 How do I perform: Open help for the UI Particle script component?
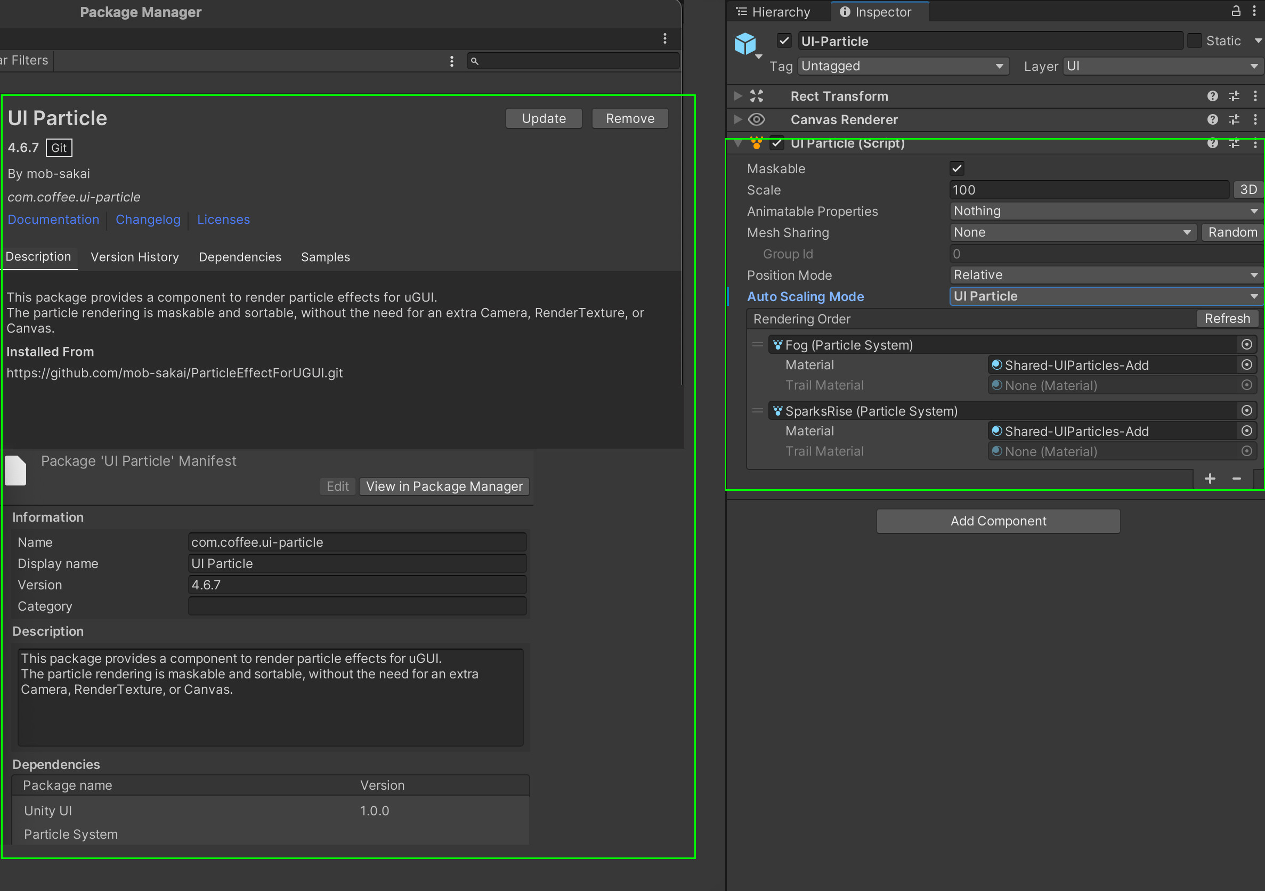(x=1213, y=143)
